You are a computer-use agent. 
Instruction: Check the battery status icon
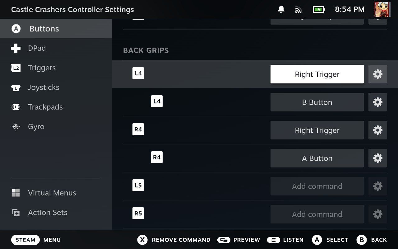(x=319, y=10)
